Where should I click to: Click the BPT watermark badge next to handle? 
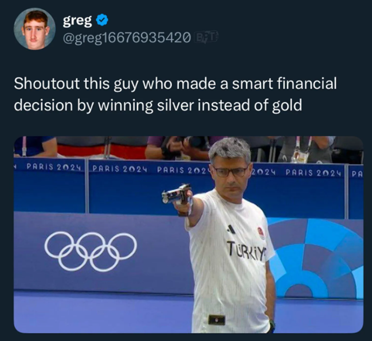206,37
